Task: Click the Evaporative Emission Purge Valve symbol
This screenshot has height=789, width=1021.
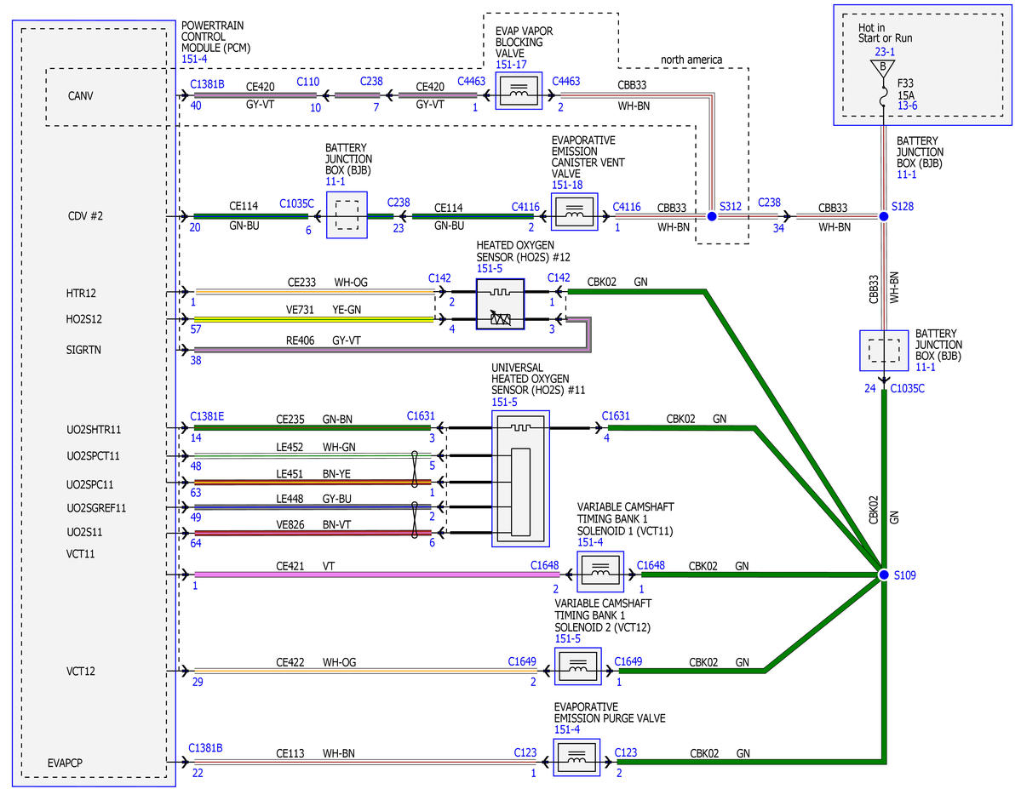Action: click(x=576, y=758)
